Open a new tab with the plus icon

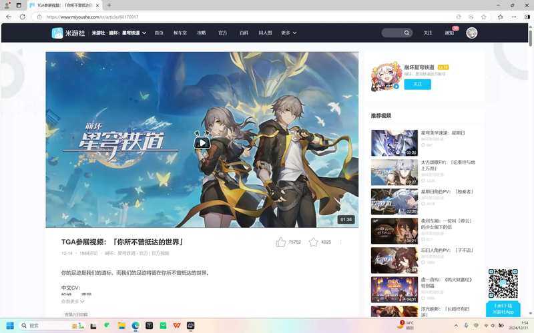click(x=109, y=5)
